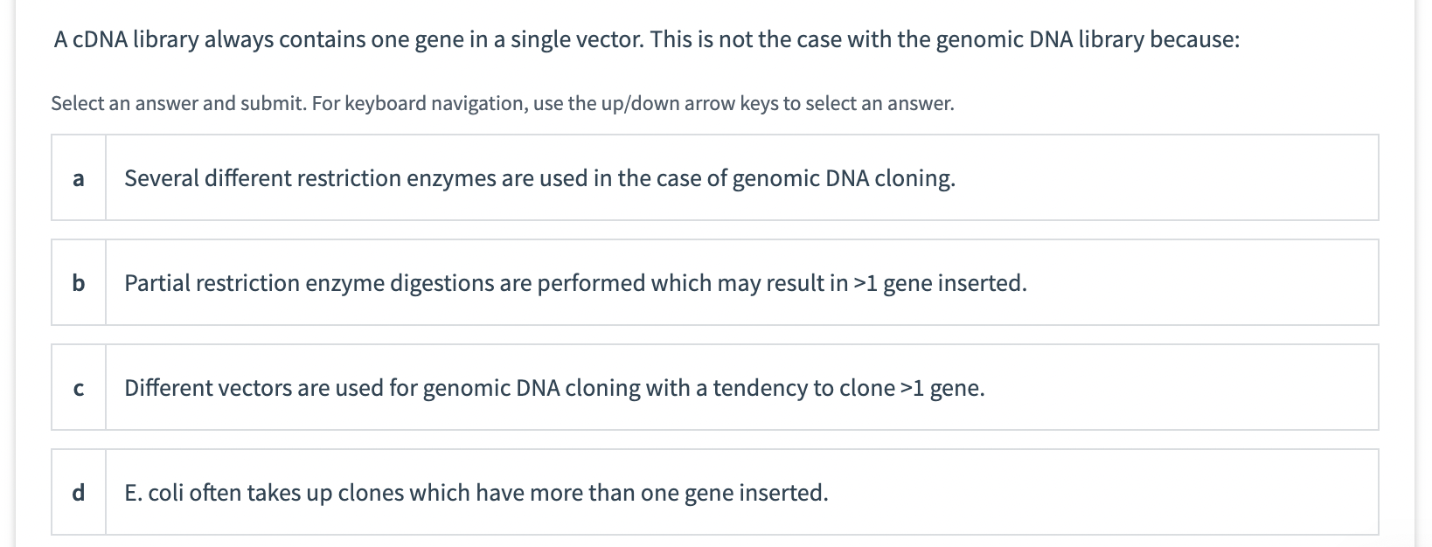Choose 'Several different restriction enzymes' answer text
The height and width of the screenshot is (547, 1432).
pos(539,178)
